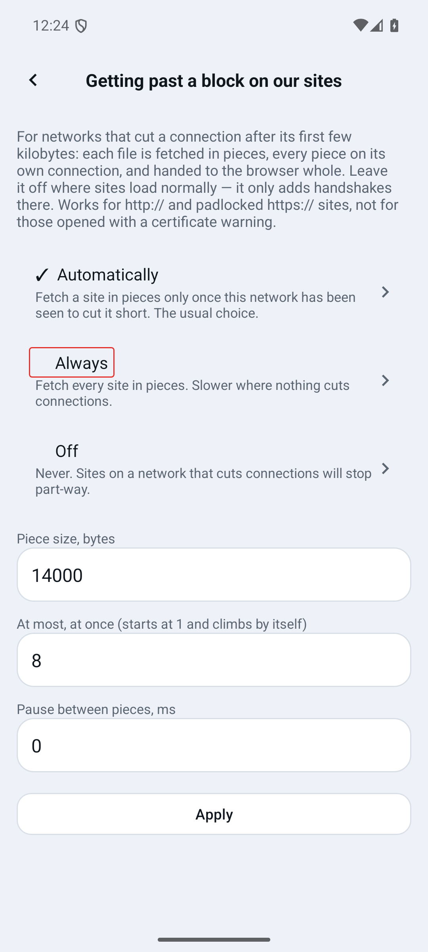Tap the Automatically checkmark icon

[x=42, y=274]
